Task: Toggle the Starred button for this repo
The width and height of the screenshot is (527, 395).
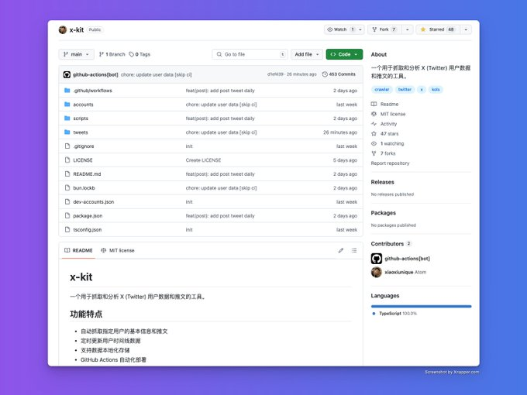Action: pyautogui.click(x=437, y=29)
